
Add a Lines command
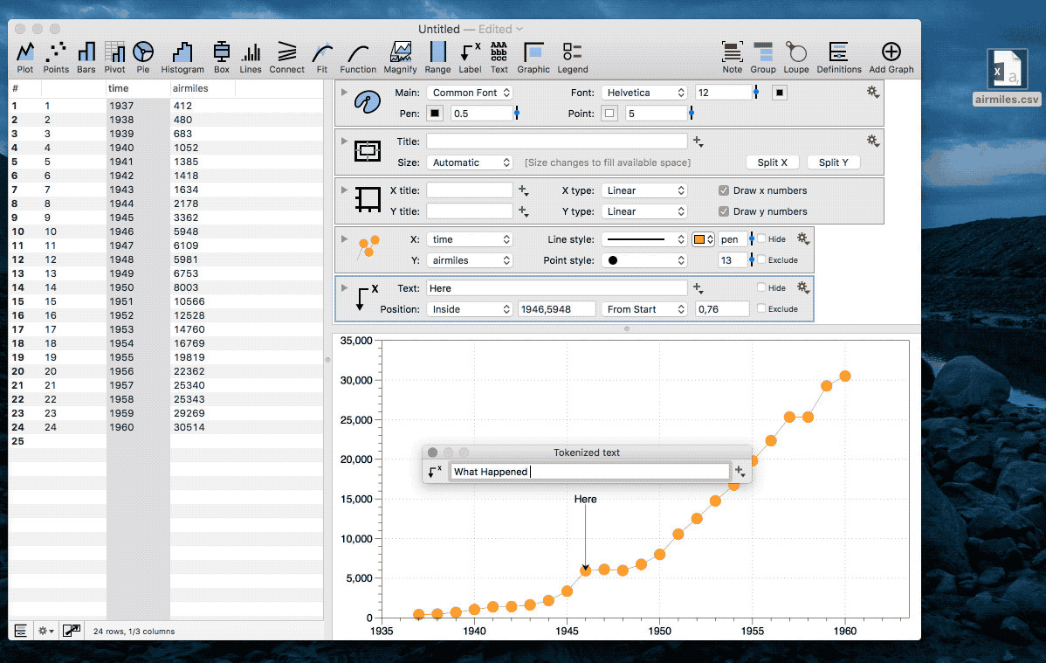tap(251, 58)
